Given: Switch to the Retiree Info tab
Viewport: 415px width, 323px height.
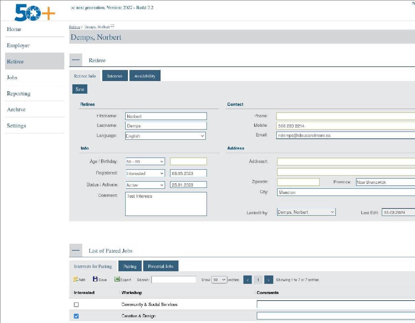Looking at the screenshot, I should point(85,76).
